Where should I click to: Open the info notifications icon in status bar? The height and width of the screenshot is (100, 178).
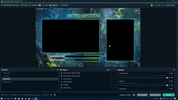pyautogui.click(x=55, y=95)
